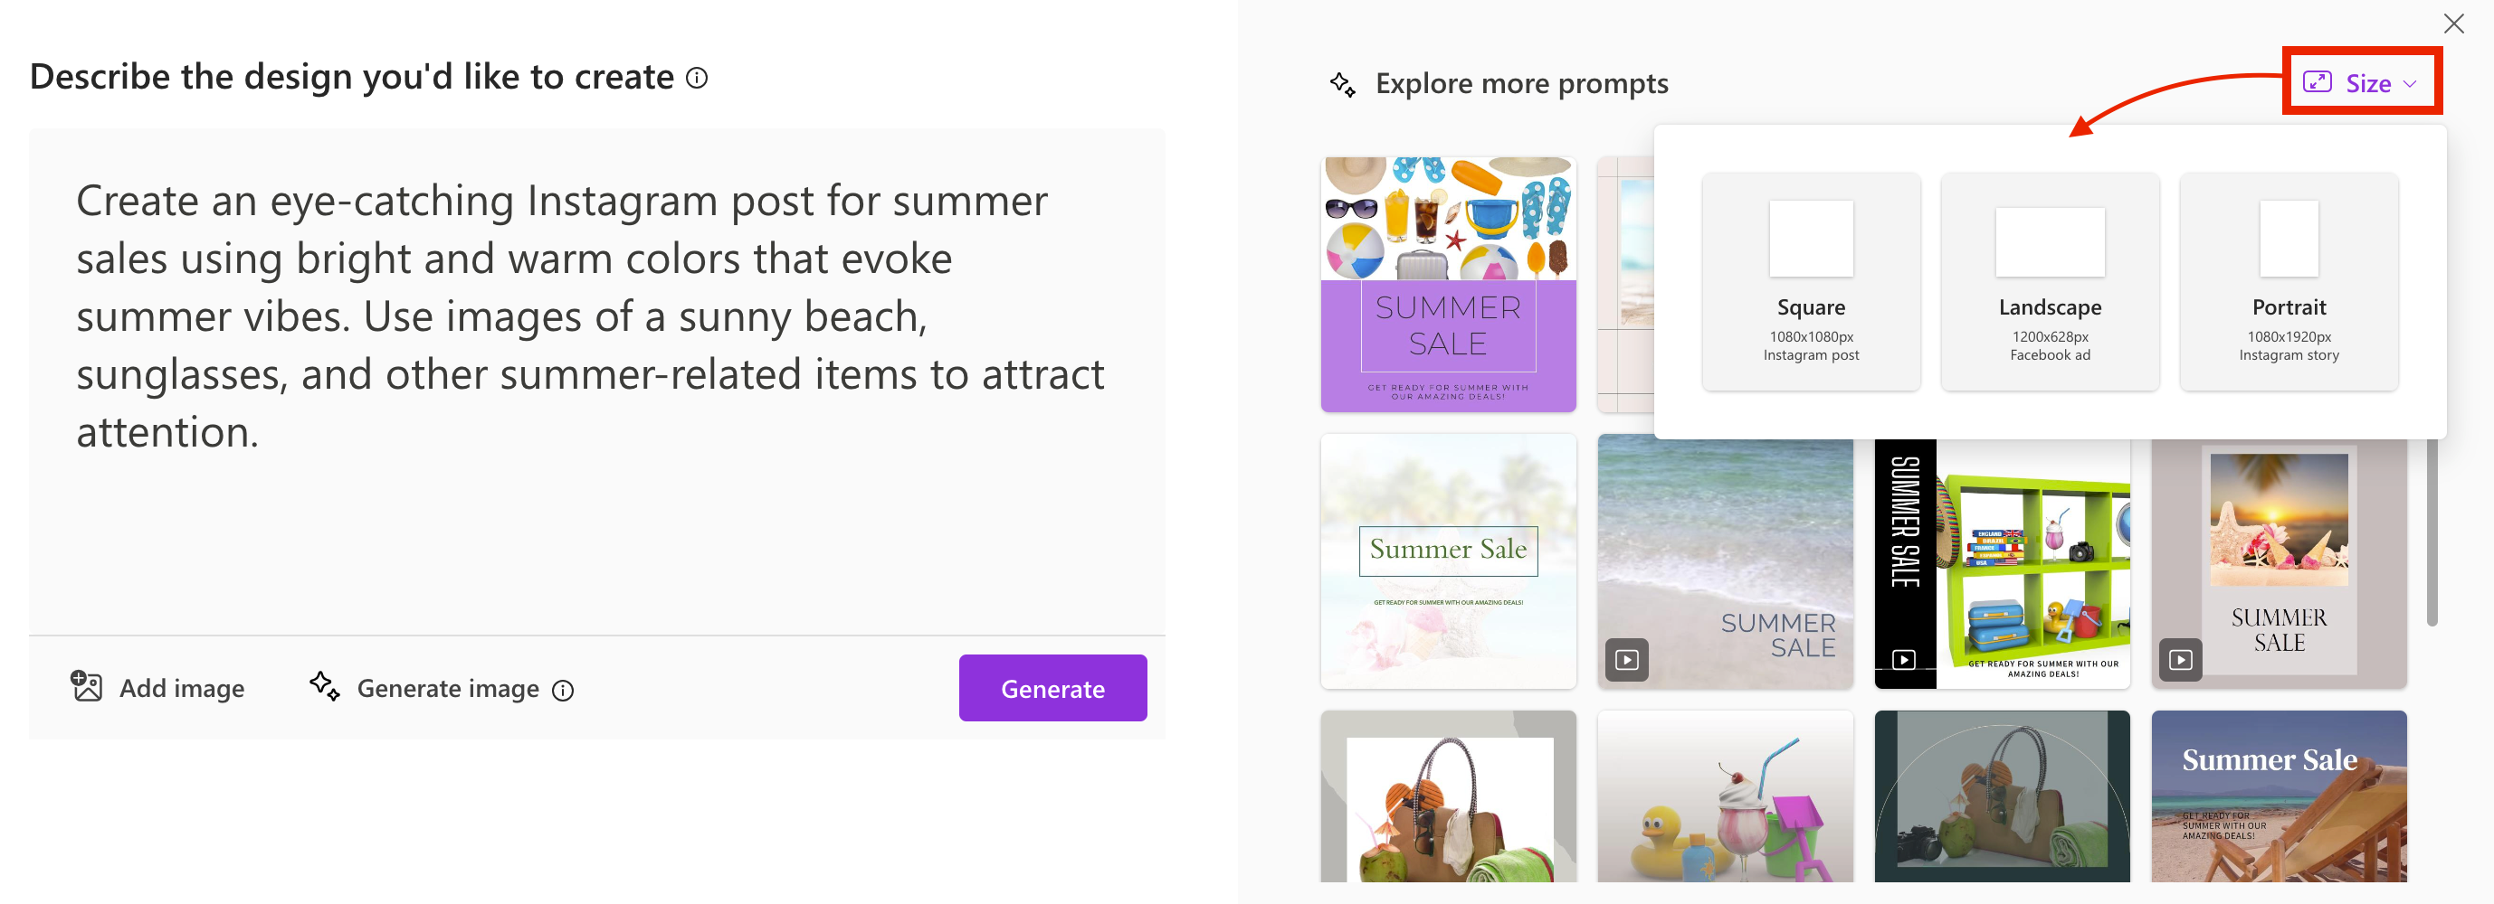
Task: Click the Generate image sparkle icon
Action: [323, 687]
